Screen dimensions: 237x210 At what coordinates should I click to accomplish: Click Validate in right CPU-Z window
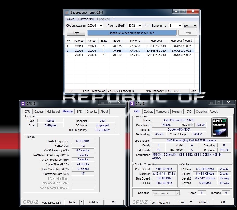click(203, 202)
